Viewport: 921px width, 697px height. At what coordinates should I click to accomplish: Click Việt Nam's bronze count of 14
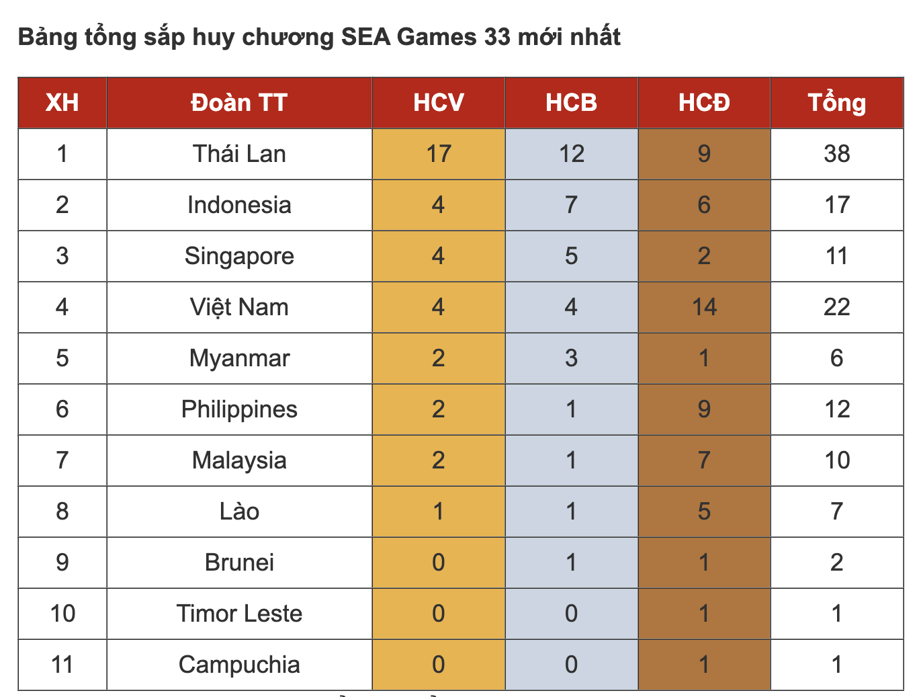[x=703, y=307]
